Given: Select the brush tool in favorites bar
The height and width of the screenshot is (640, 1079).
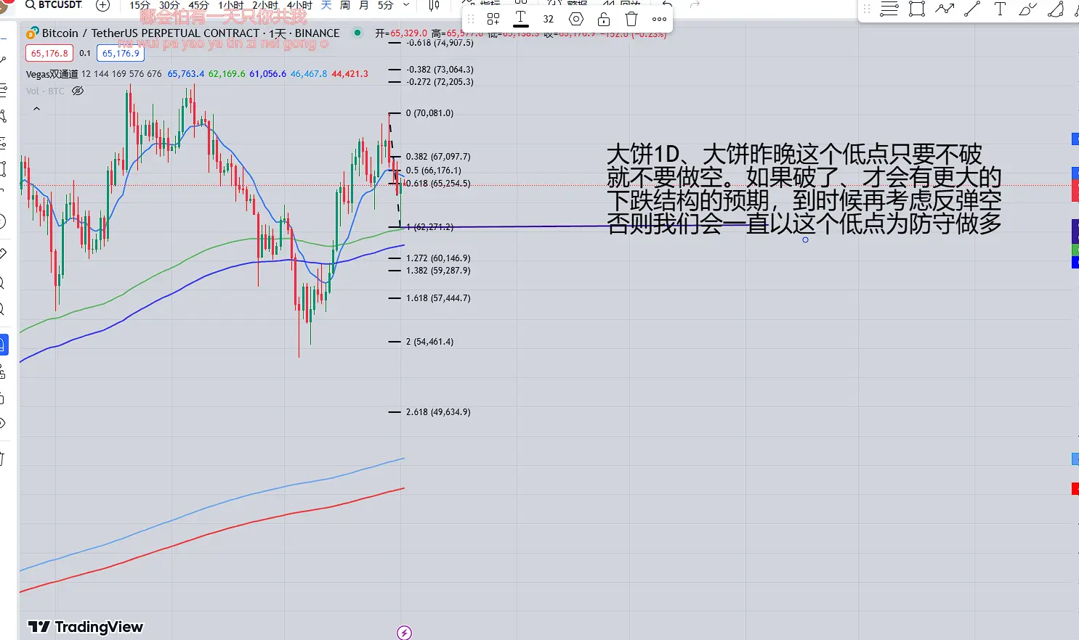Looking at the screenshot, I should coord(1027,9).
